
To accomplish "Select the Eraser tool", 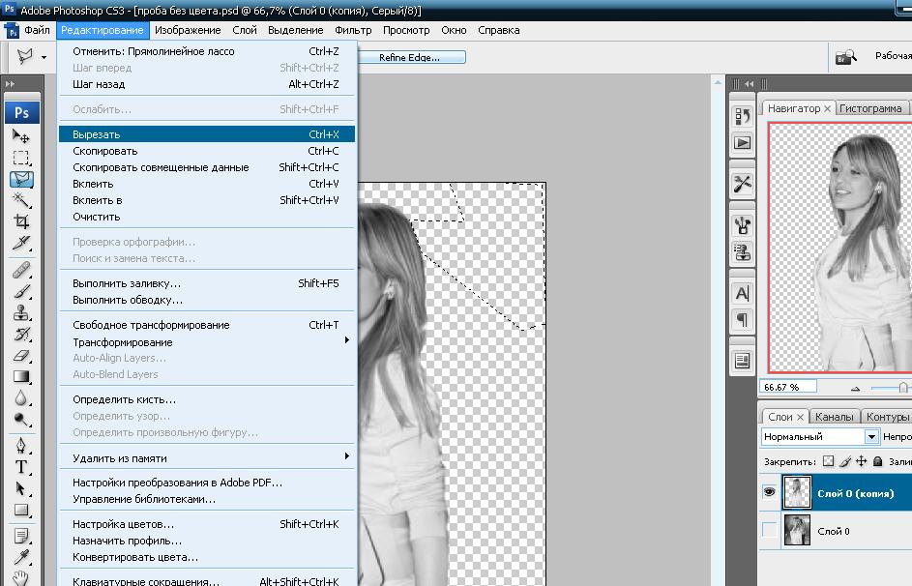I will pyautogui.click(x=21, y=355).
